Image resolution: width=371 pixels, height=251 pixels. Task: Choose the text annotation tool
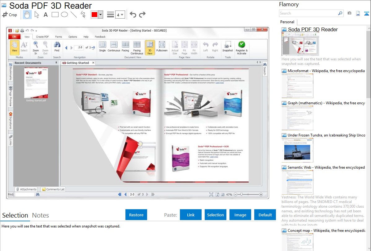coord(46,15)
